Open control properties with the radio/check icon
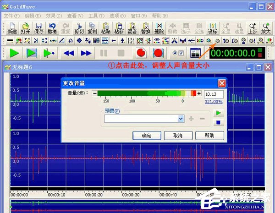 tap(178, 53)
